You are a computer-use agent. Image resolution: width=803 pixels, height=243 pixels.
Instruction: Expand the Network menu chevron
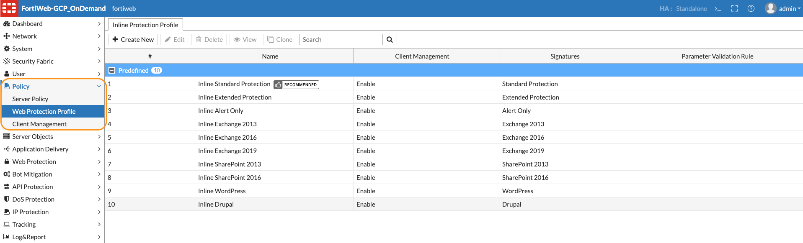(x=99, y=36)
